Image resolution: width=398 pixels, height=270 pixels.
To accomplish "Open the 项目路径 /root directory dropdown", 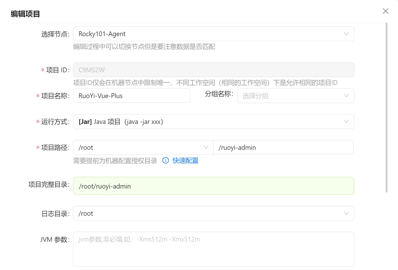I will 140,147.
